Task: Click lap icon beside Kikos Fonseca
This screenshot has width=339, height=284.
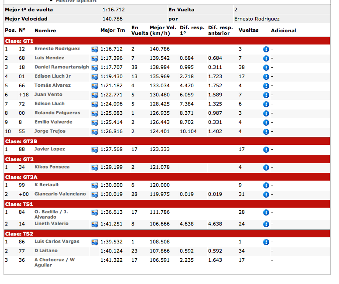Action: point(94,168)
